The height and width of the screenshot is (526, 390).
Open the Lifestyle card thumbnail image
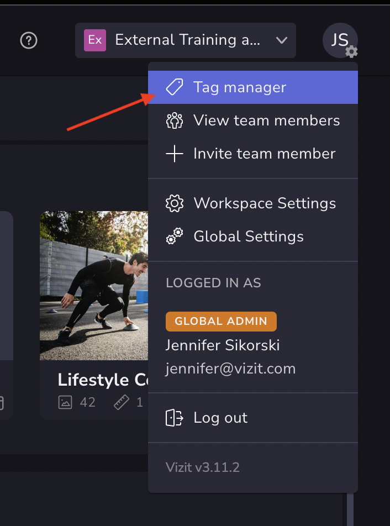point(94,286)
